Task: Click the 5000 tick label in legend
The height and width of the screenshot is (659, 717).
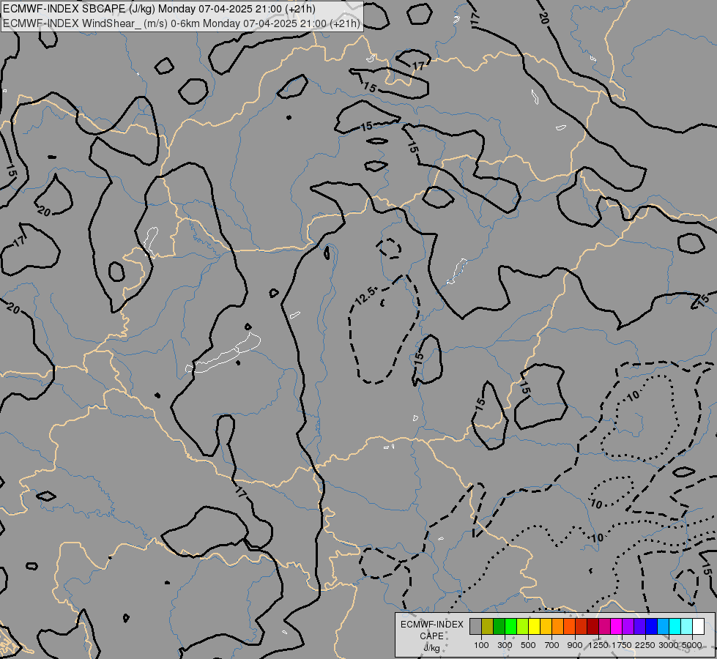Action: tap(692, 645)
